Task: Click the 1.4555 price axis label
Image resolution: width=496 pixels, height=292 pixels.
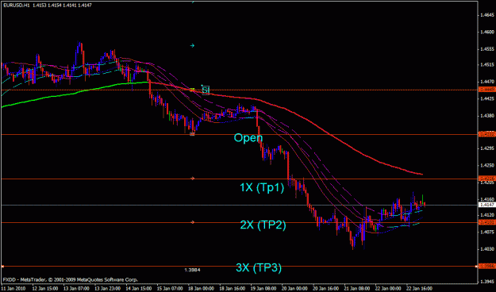Action: (487, 48)
